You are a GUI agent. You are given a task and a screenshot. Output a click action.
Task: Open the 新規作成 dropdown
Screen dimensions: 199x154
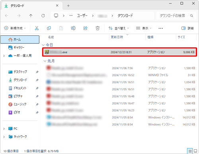[15, 28]
